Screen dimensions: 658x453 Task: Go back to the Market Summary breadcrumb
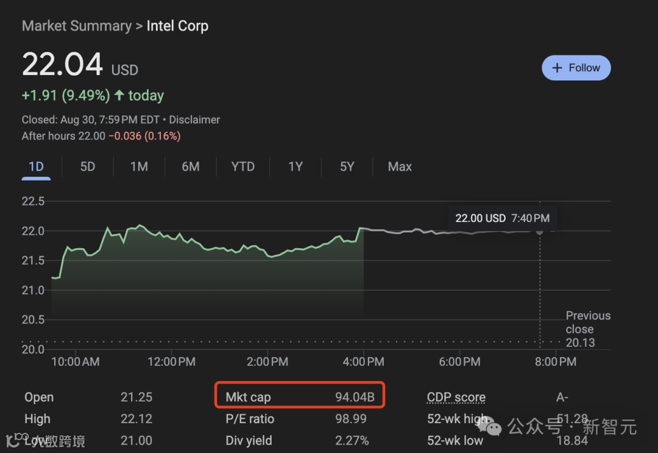pyautogui.click(x=77, y=26)
